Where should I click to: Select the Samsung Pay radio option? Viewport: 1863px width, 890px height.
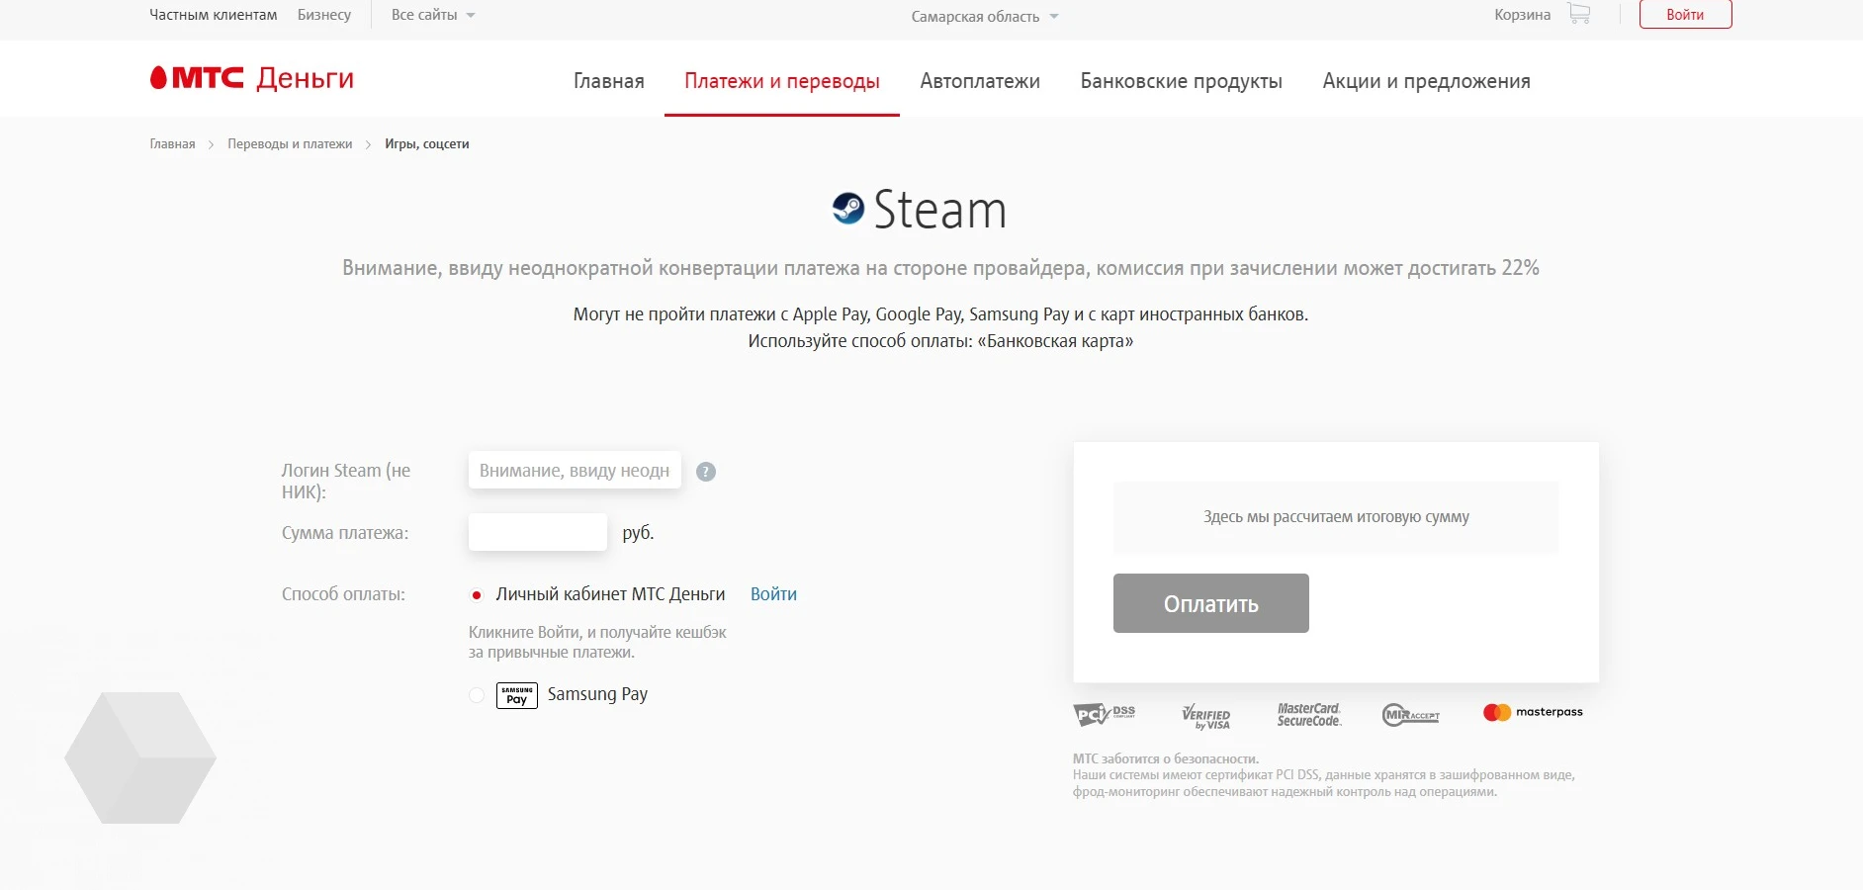(477, 695)
